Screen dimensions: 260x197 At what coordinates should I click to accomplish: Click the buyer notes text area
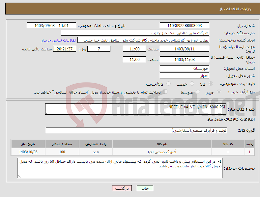pyautogui.click(x=120, y=168)
